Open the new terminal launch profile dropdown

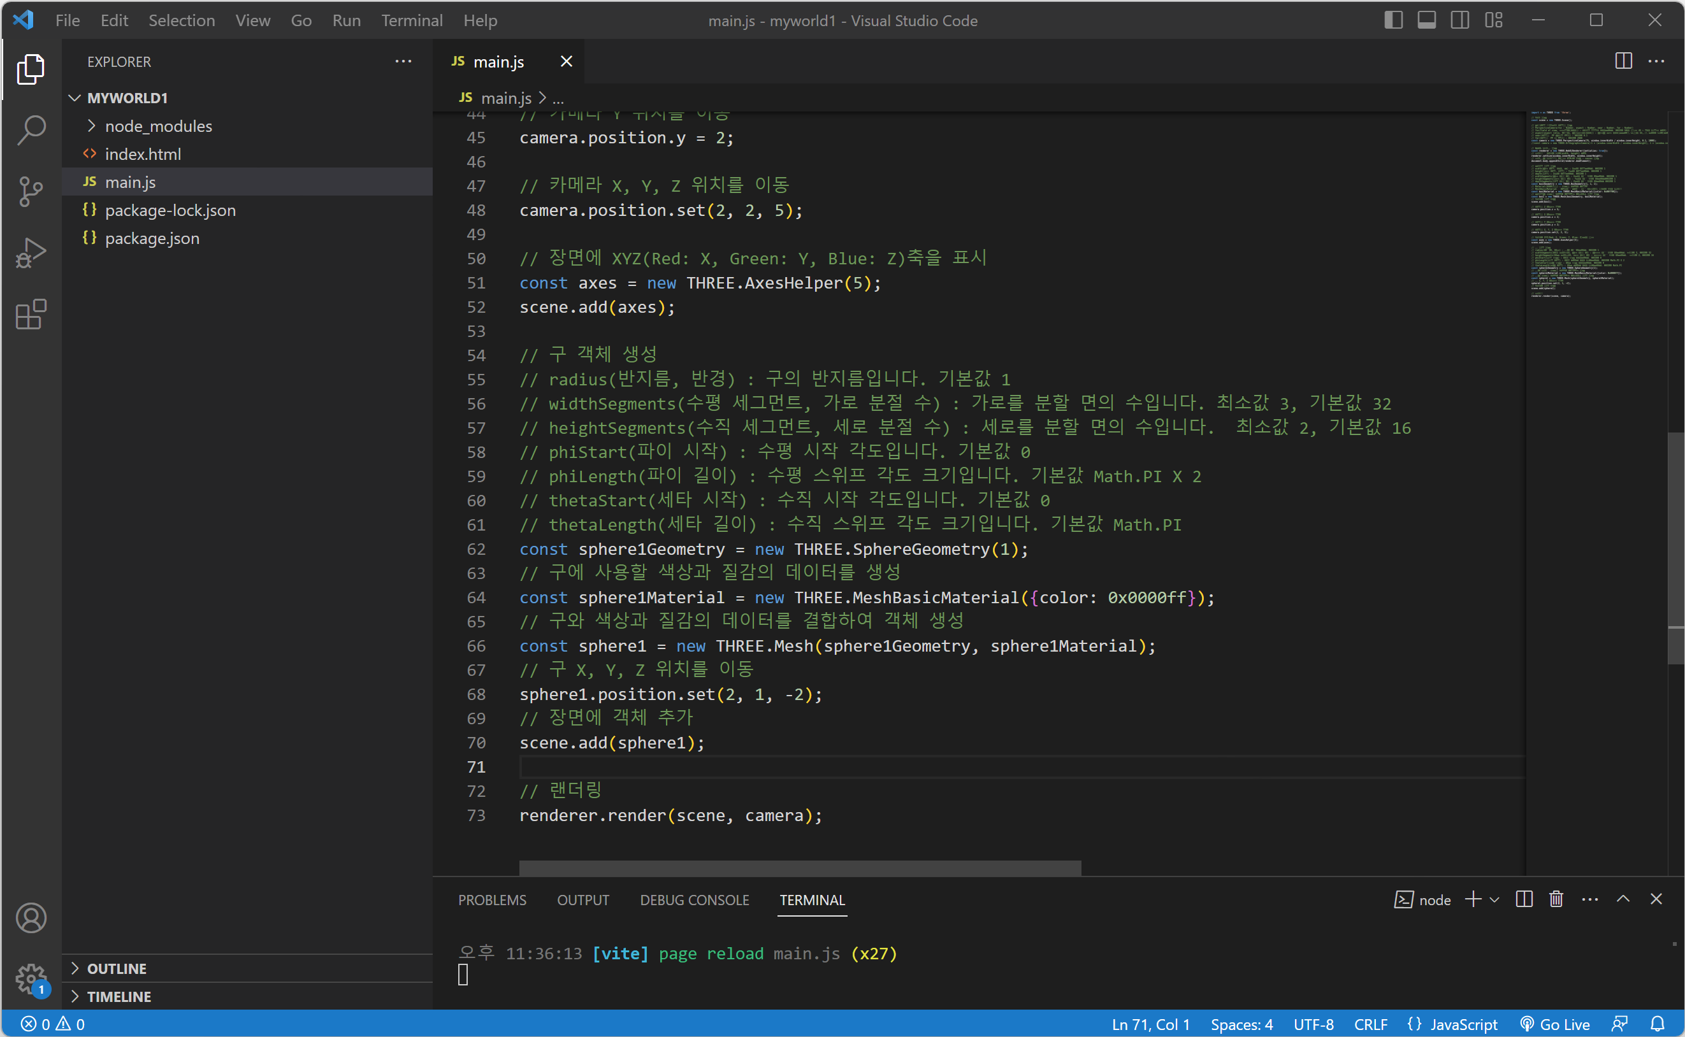point(1495,899)
